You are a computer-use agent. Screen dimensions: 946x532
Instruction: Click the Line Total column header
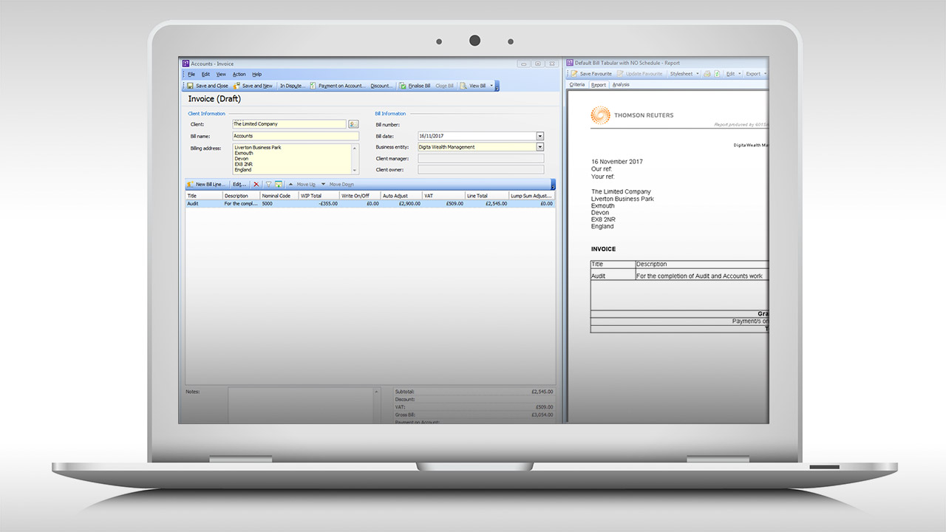(x=487, y=196)
